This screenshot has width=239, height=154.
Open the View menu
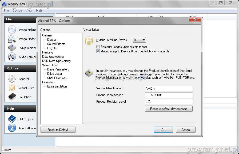29,11
